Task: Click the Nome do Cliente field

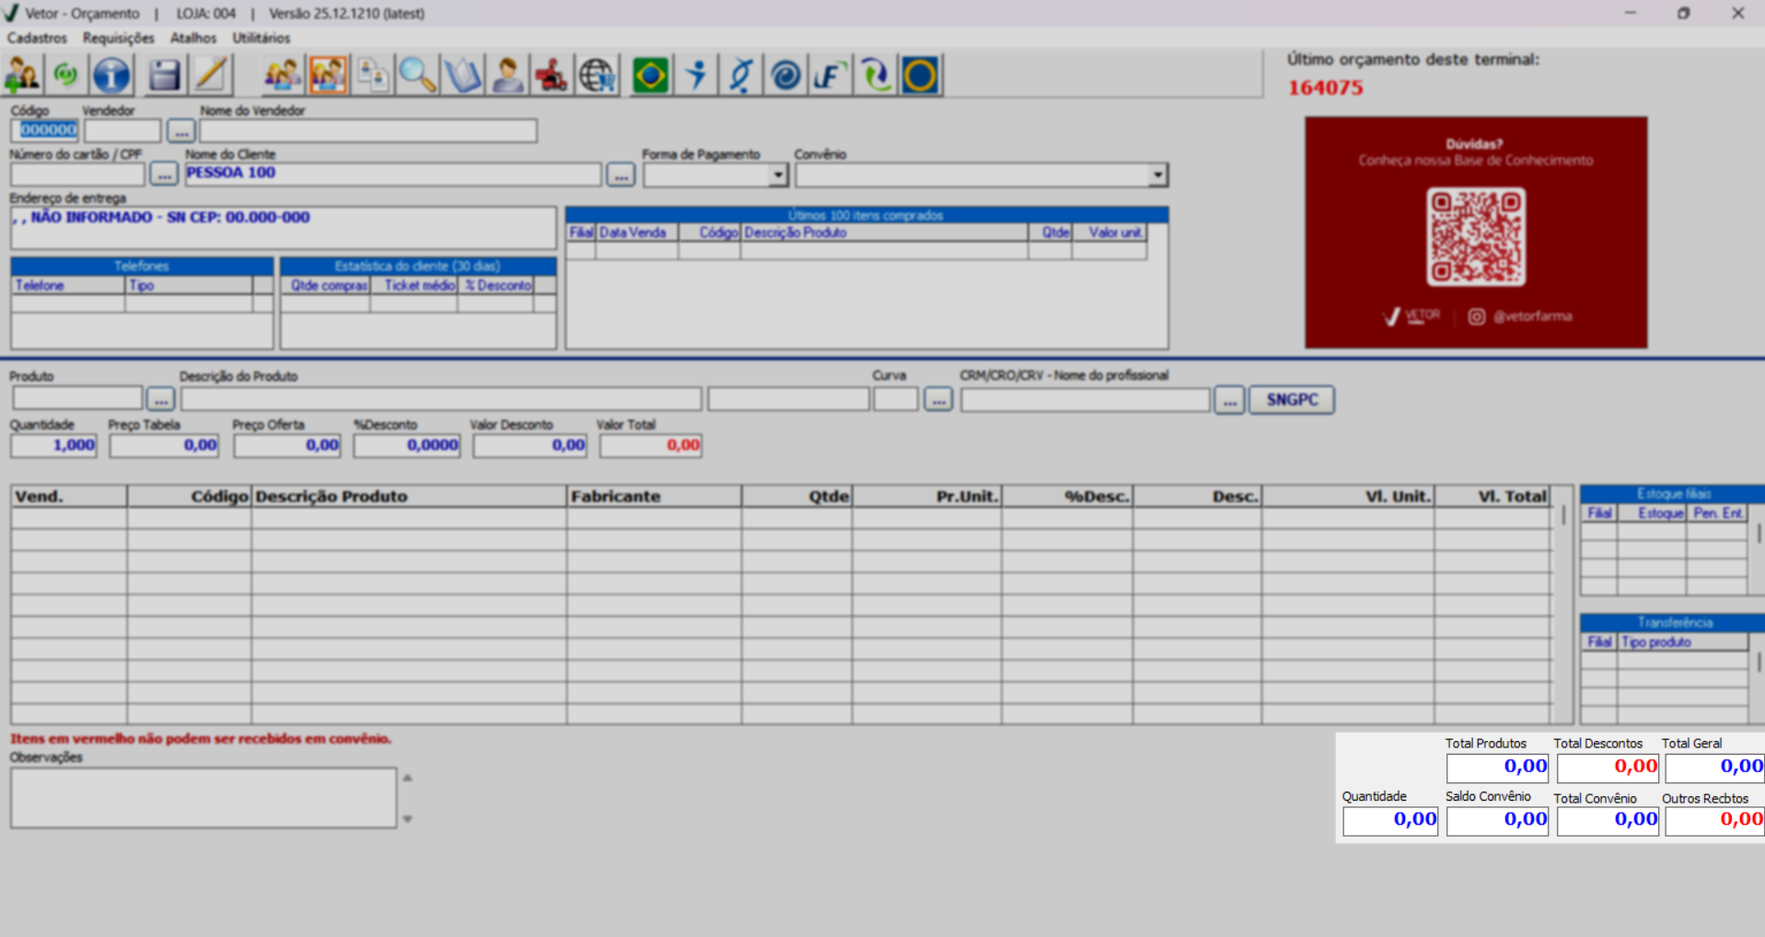Action: tap(393, 174)
